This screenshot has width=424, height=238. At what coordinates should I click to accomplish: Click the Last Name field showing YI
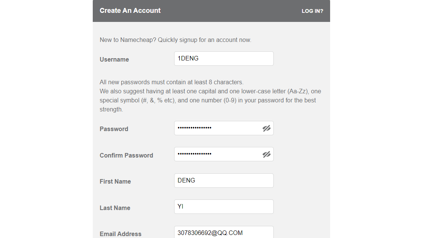[x=223, y=207]
